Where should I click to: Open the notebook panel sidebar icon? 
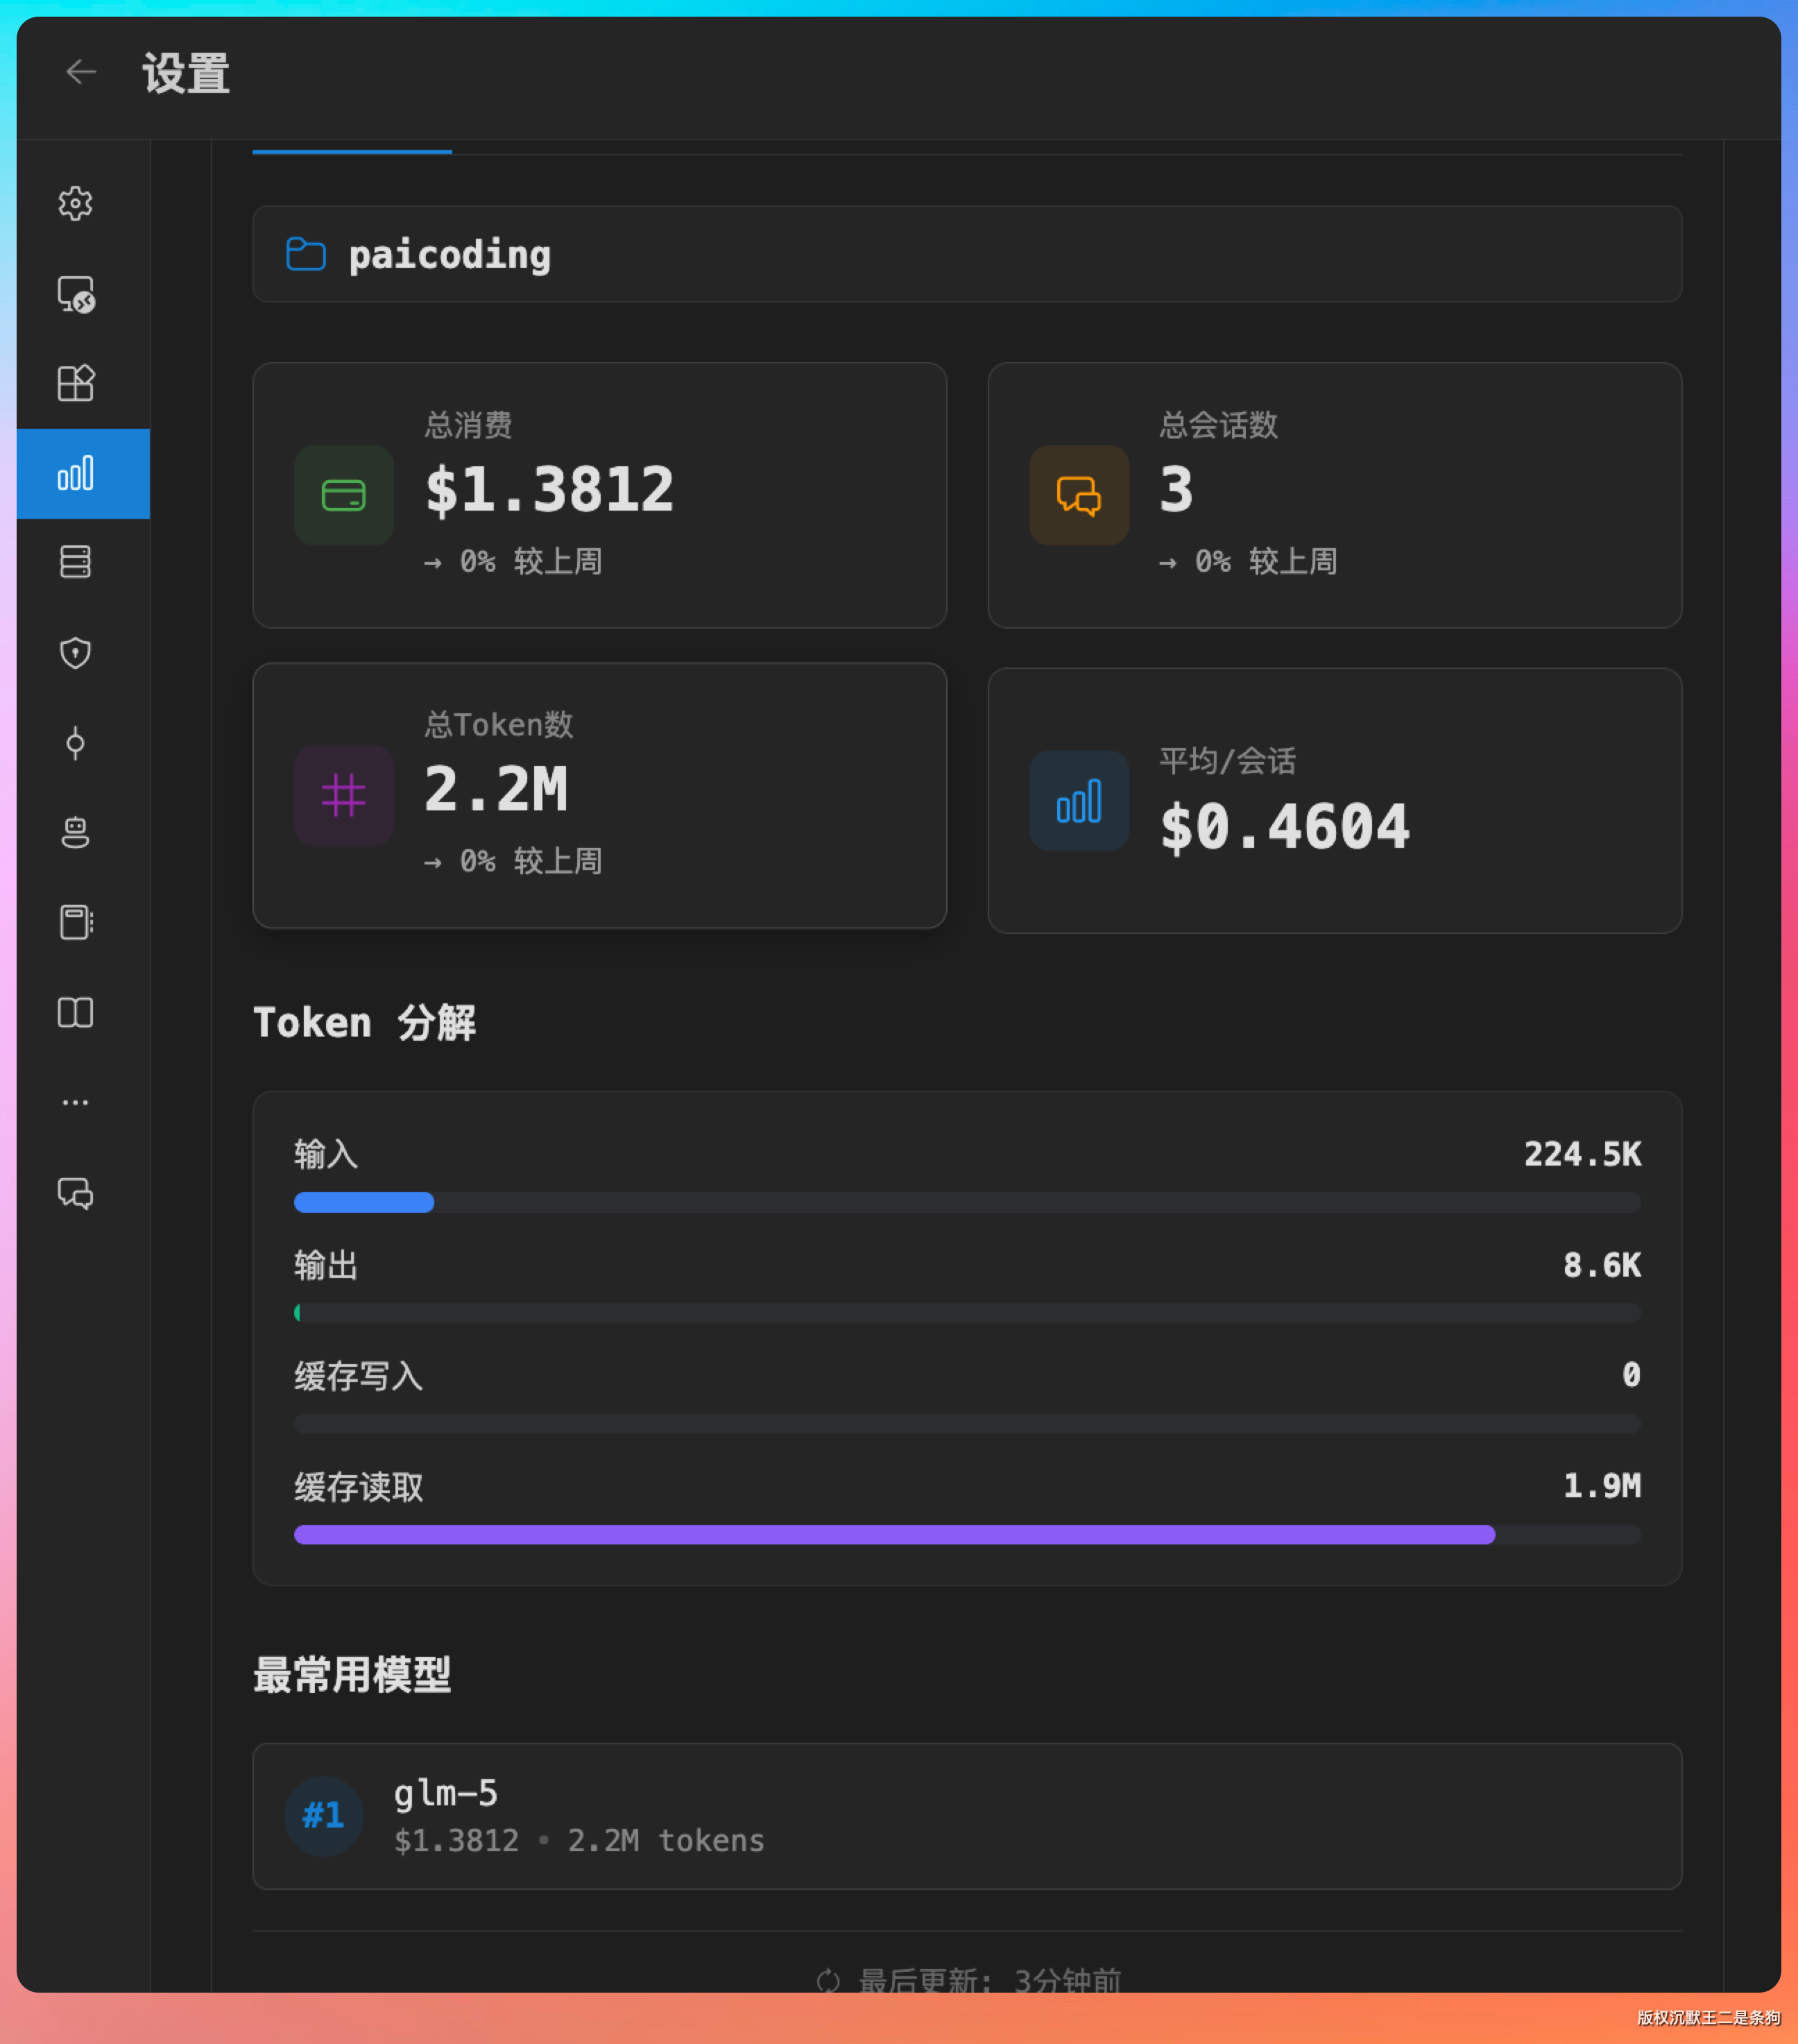pyautogui.click(x=76, y=922)
